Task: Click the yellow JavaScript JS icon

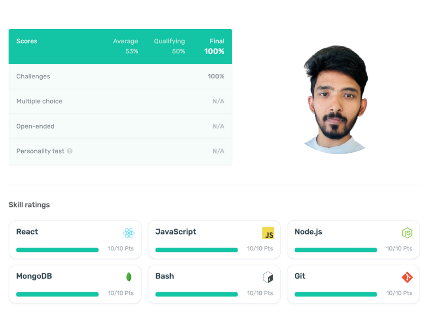Action: click(x=268, y=233)
